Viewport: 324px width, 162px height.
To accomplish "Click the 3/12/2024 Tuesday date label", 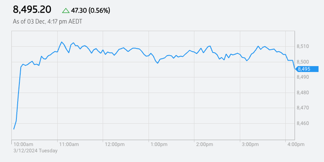I will tap(35, 151).
